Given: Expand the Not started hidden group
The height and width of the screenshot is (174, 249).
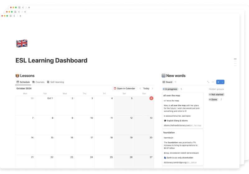Looking at the screenshot, I should 216,94.
